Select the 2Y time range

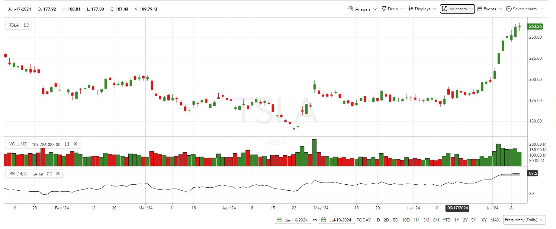coord(465,220)
